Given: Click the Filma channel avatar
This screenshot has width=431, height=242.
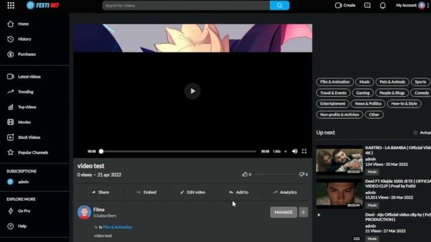Looking at the screenshot, I should coord(84,212).
